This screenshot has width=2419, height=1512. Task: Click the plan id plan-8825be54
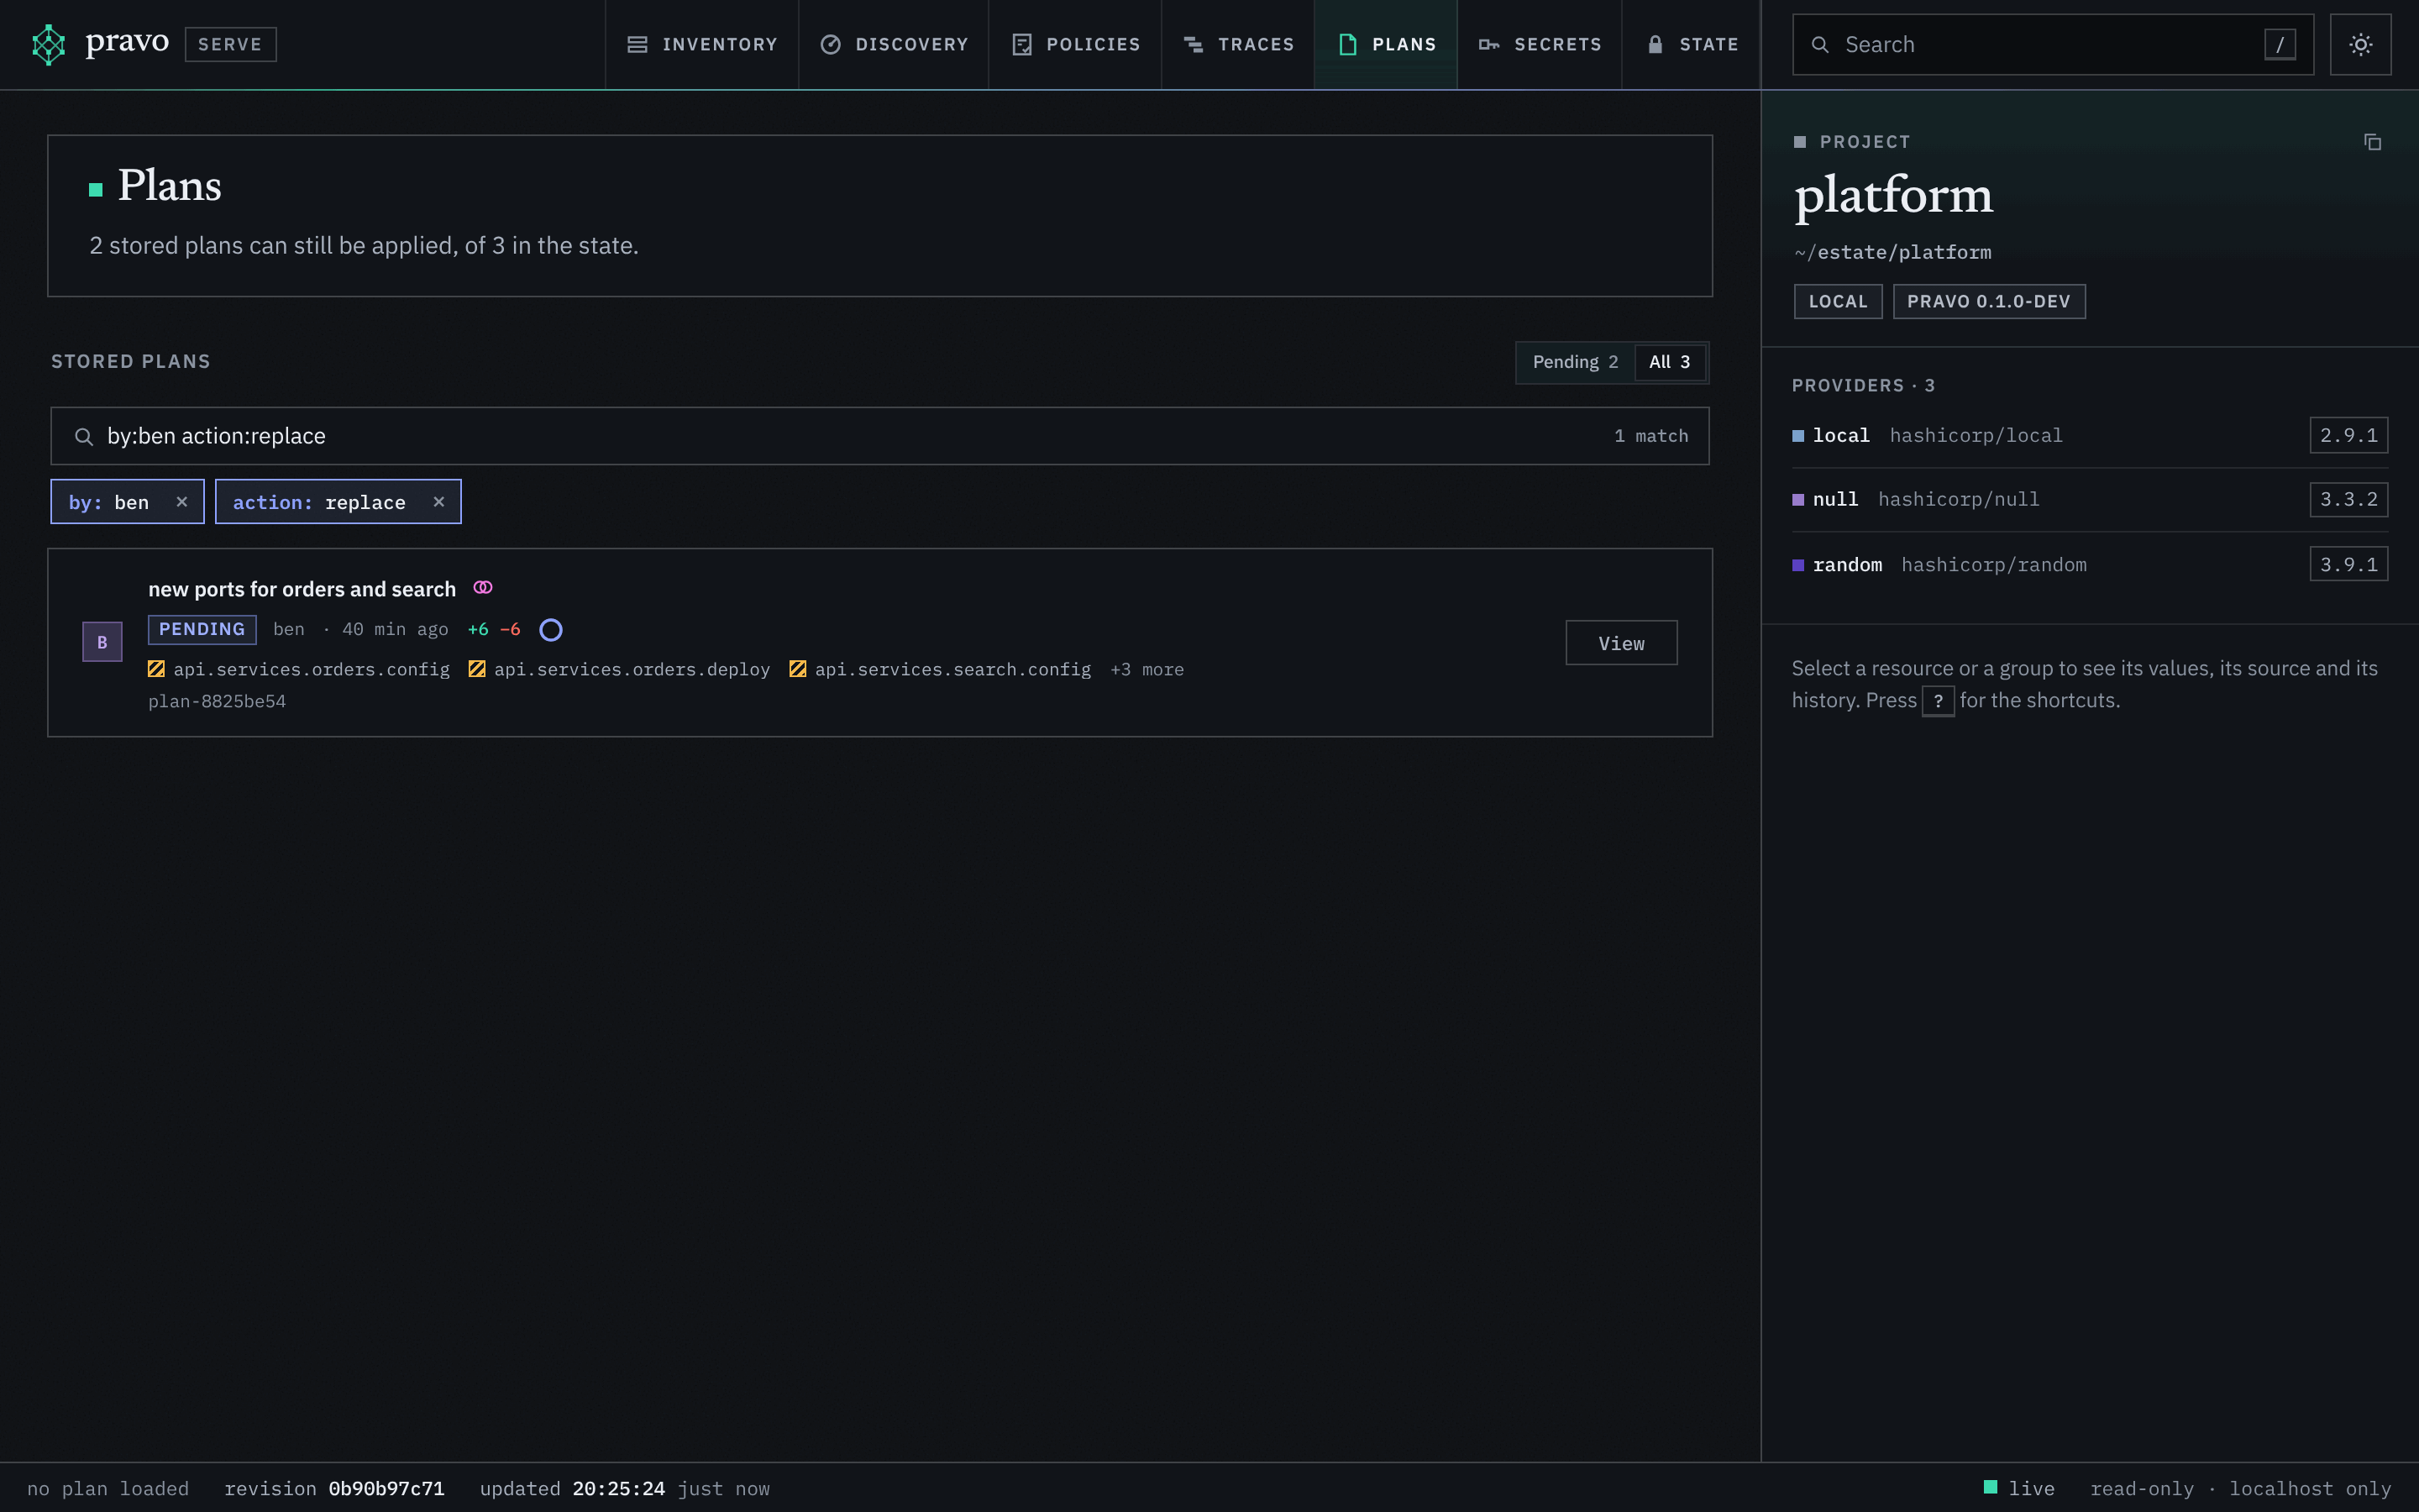pyautogui.click(x=217, y=701)
